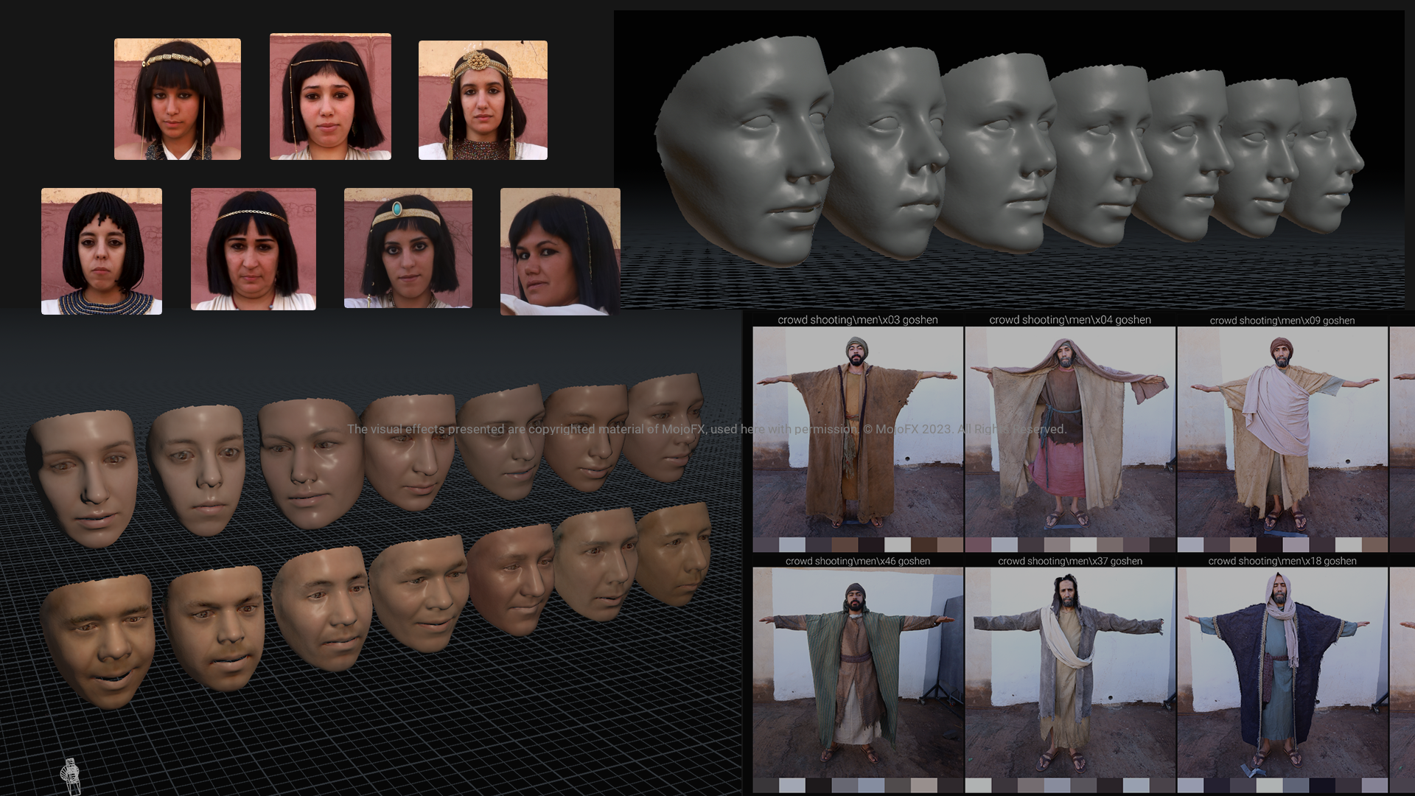Open photo with ornate gold medallion headdress

tap(483, 100)
